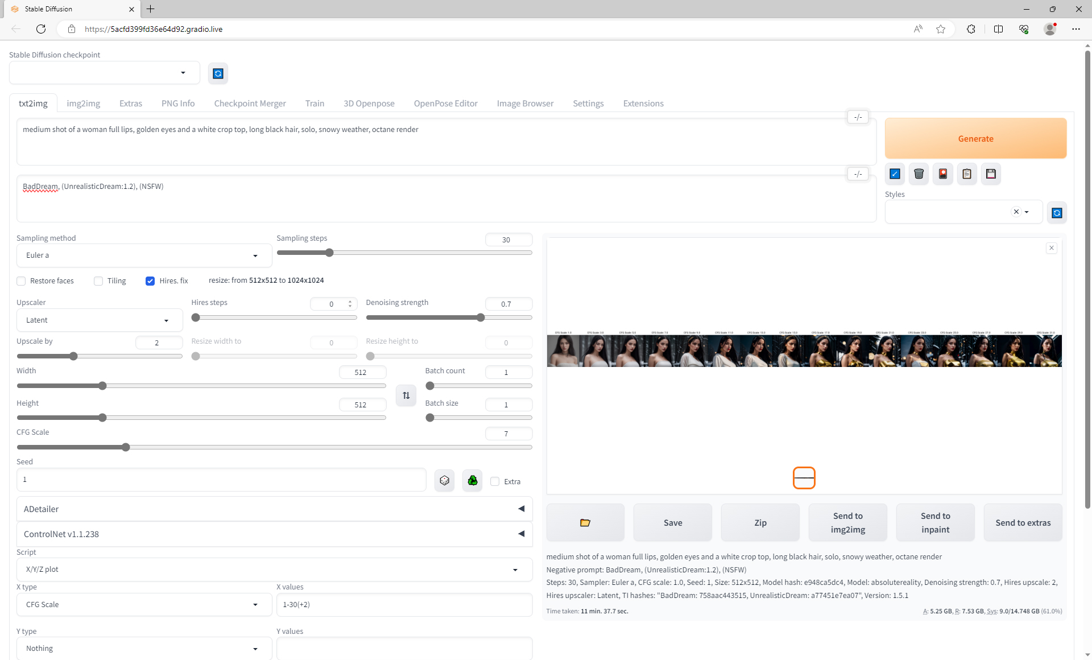Click the floppy disk save style icon
This screenshot has height=660, width=1092.
(991, 174)
